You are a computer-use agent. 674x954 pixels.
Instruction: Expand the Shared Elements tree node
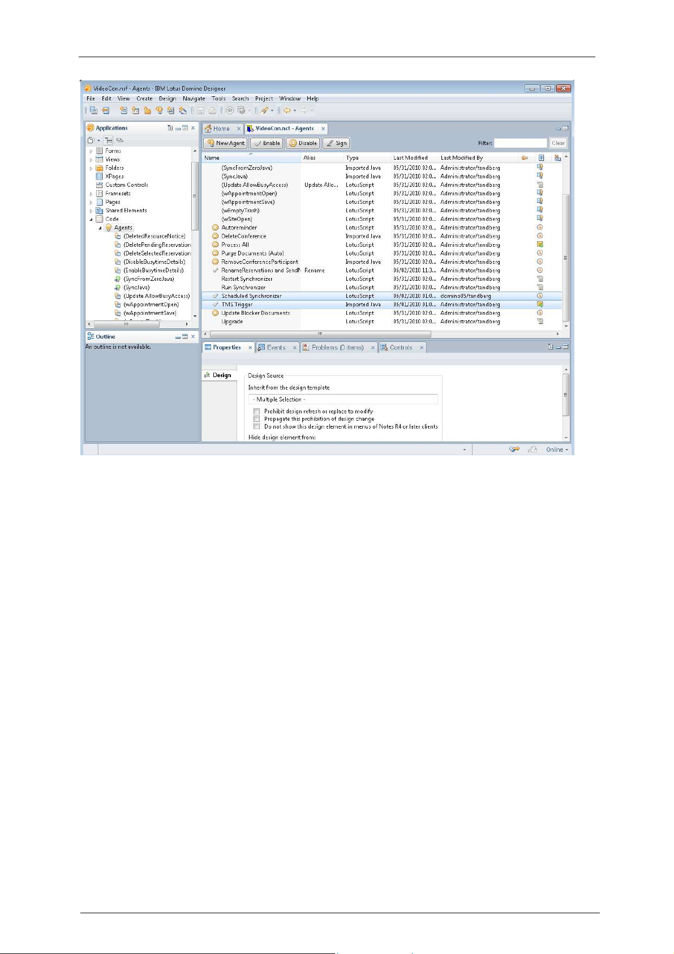coord(91,211)
